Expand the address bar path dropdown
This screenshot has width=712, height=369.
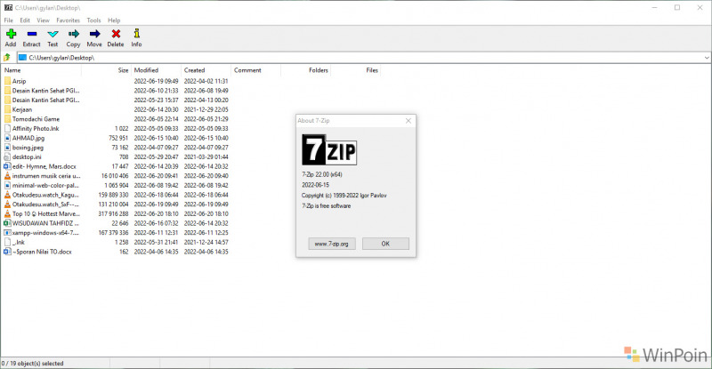[707, 58]
